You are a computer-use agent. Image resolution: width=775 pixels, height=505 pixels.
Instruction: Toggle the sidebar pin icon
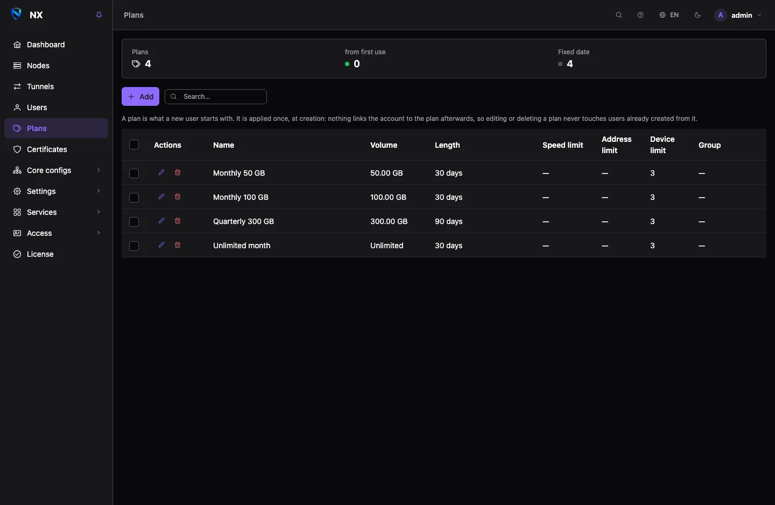99,15
